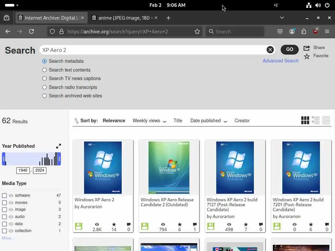Open the uBlock Origin extension icon

(315, 31)
